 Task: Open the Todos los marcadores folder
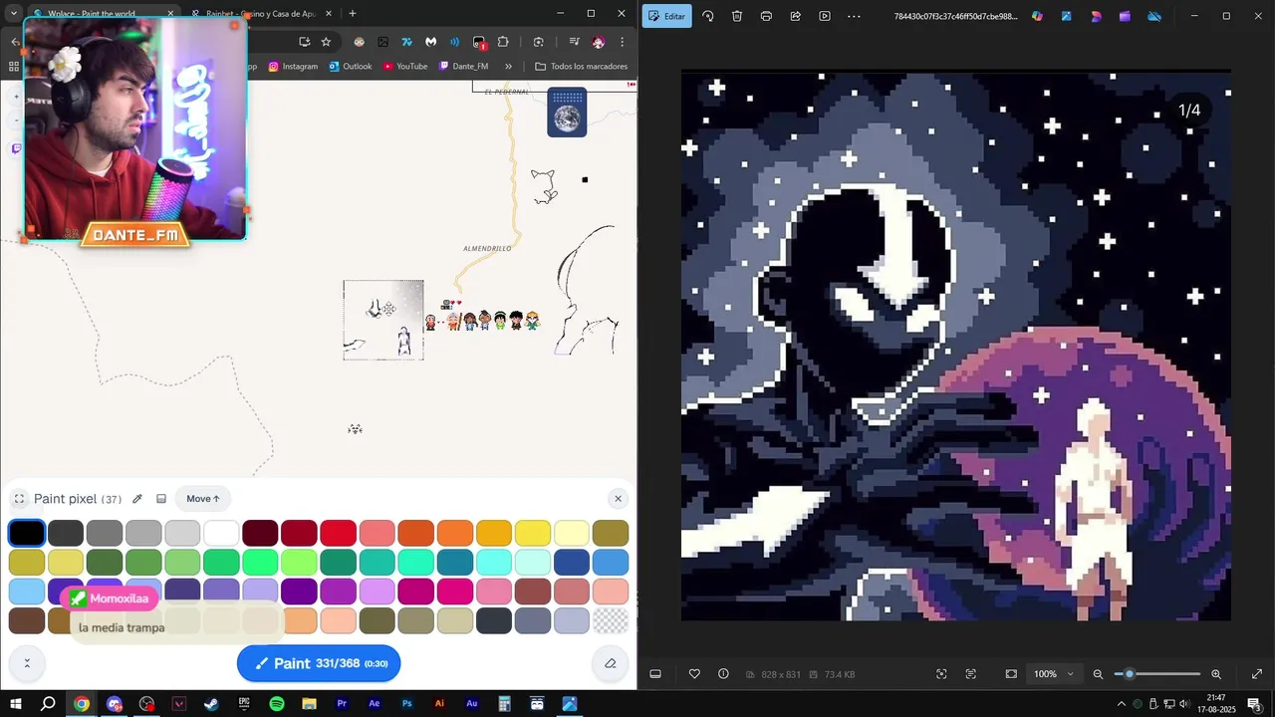(x=581, y=67)
